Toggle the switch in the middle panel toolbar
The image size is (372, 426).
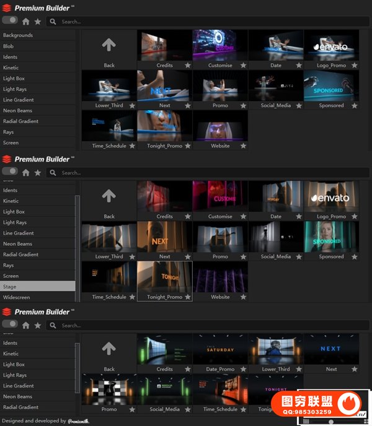click(10, 172)
